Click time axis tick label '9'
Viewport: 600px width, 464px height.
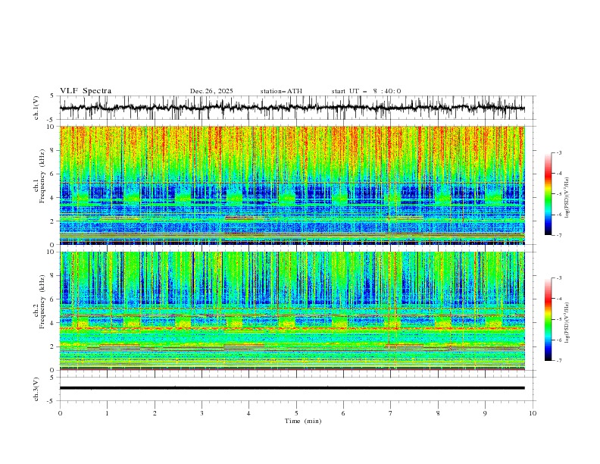point(485,413)
